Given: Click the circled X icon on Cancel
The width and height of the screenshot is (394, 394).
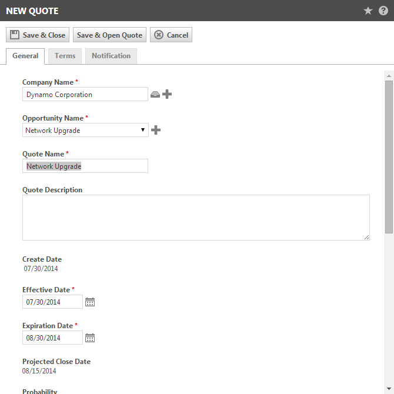Looking at the screenshot, I should click(159, 35).
